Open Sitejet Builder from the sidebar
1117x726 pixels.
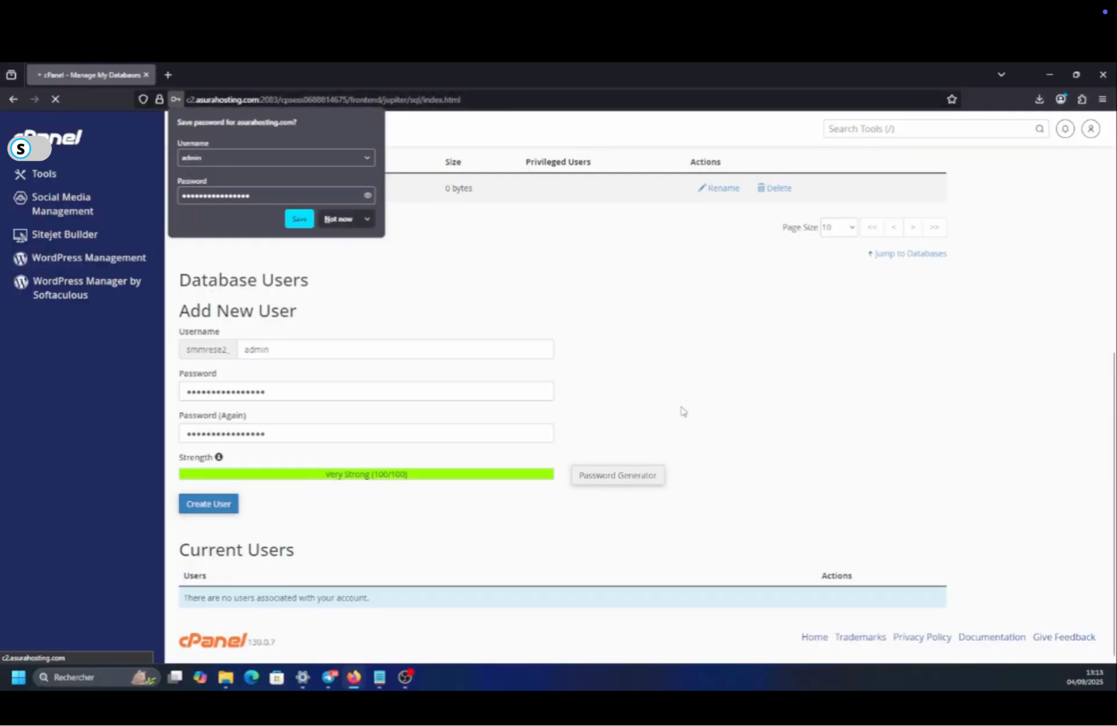pos(64,234)
